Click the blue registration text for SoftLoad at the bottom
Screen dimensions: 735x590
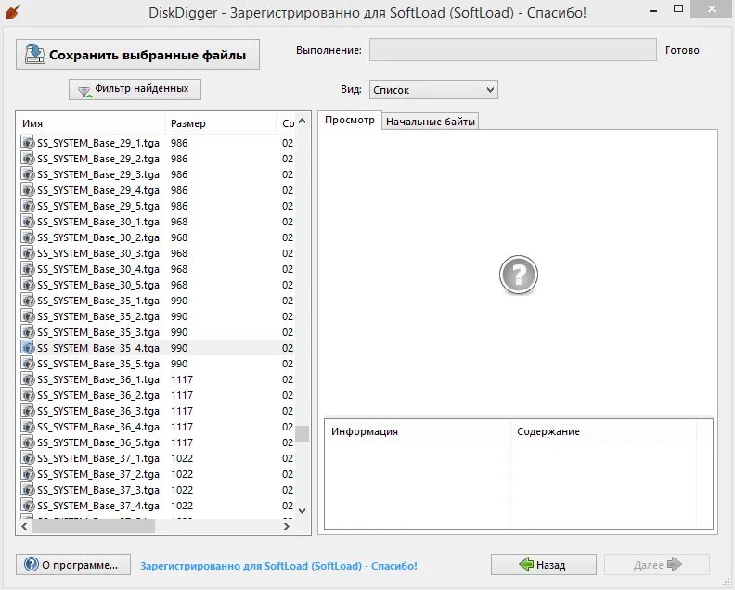278,566
